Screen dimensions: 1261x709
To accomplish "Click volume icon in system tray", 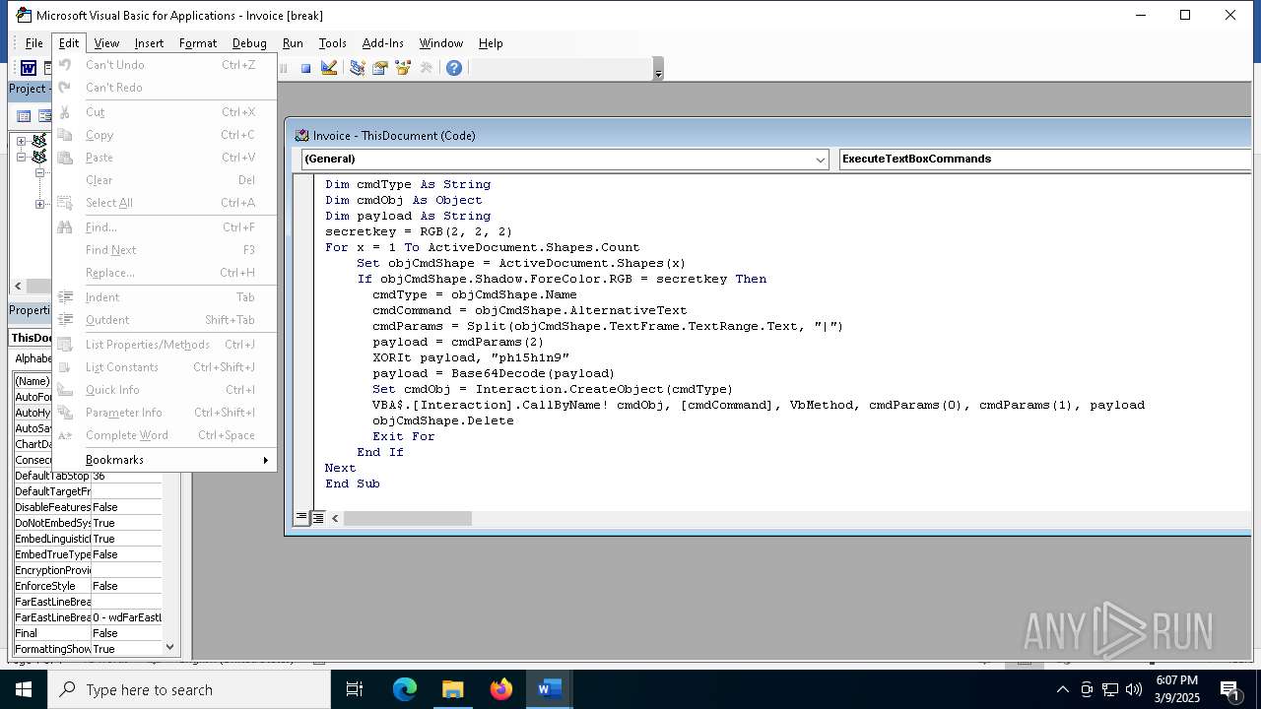I will point(1134,689).
